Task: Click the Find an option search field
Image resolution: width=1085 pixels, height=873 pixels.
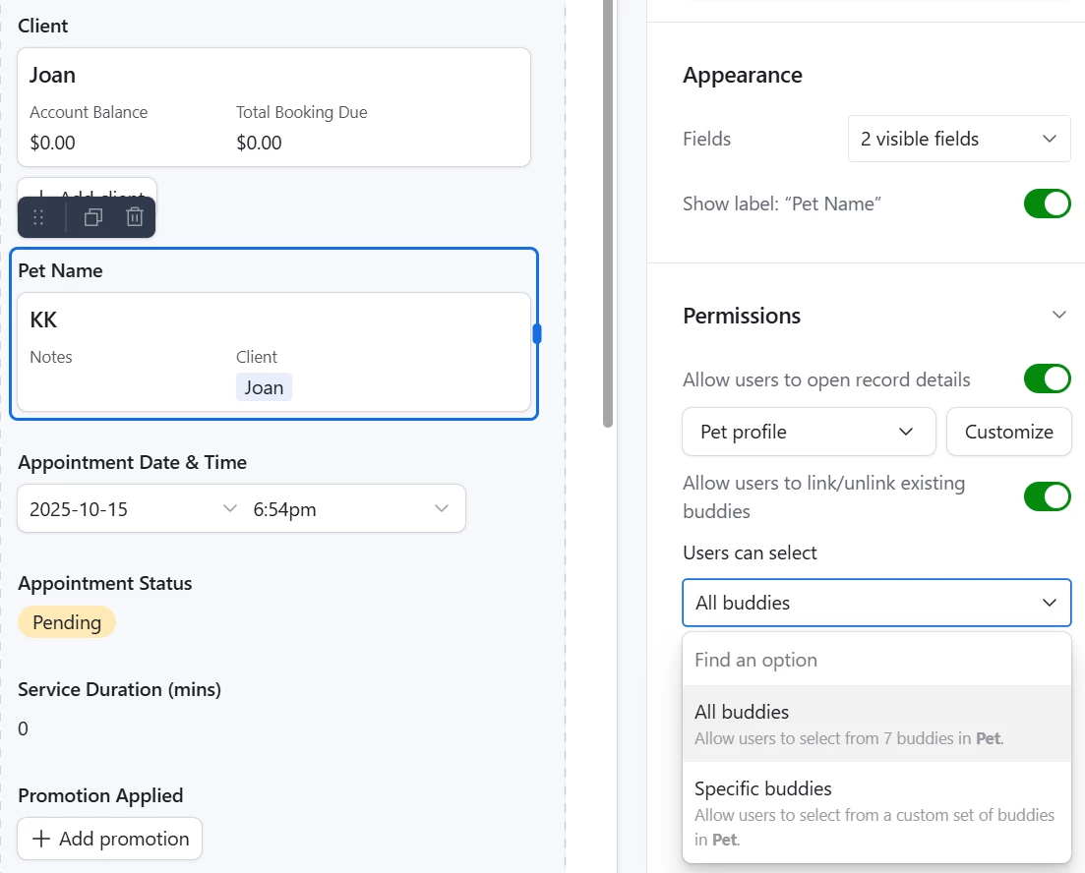Action: coord(875,660)
